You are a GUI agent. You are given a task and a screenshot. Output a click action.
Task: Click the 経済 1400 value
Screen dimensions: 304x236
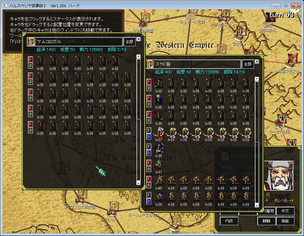(46, 50)
